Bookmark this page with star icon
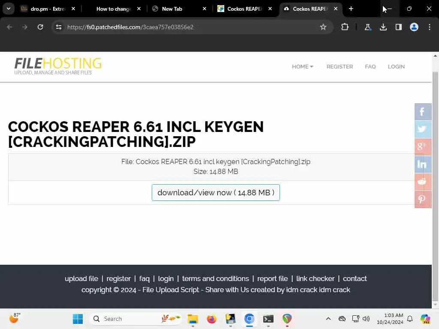 (323, 27)
